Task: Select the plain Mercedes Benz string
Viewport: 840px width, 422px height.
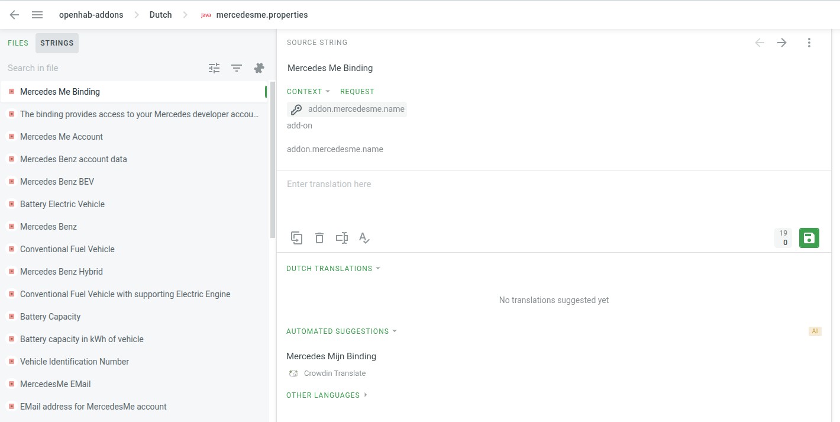Action: tap(134, 227)
